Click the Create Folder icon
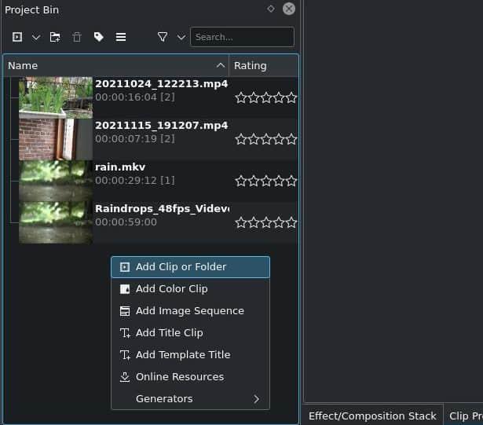 pyautogui.click(x=55, y=37)
